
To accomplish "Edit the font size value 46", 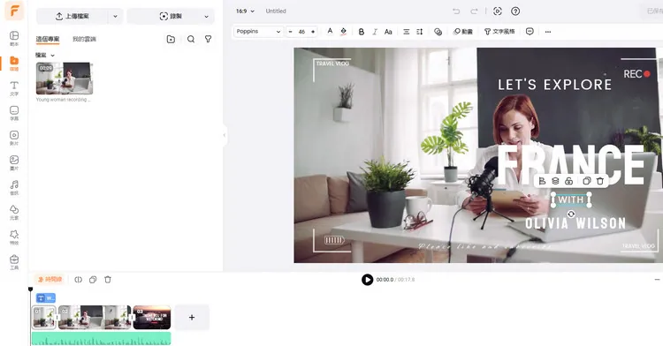I will tap(301, 32).
